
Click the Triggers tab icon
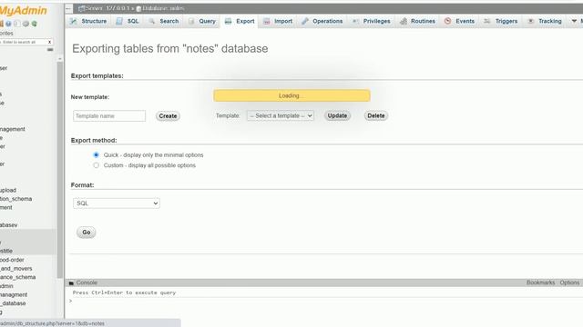pos(487,21)
